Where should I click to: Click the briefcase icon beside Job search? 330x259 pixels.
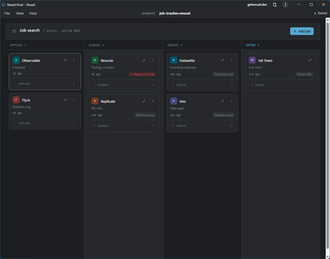(x=14, y=31)
